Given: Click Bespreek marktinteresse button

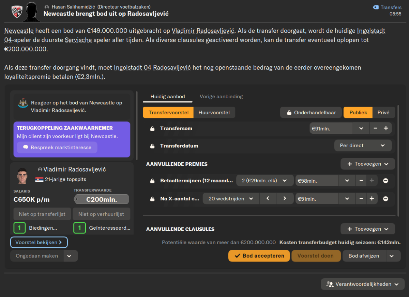Looking at the screenshot, I should [57, 147].
